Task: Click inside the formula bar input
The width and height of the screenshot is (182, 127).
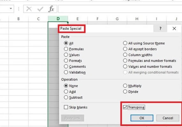Action: click(x=120, y=9)
